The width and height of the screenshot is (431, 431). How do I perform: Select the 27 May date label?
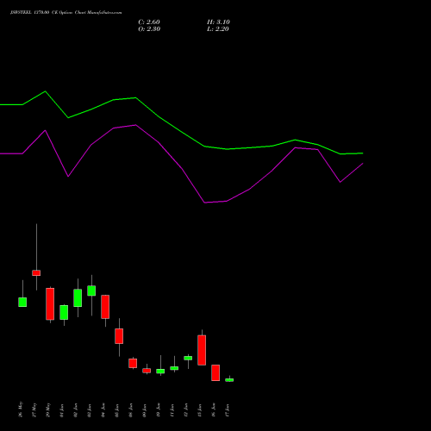[34, 410]
